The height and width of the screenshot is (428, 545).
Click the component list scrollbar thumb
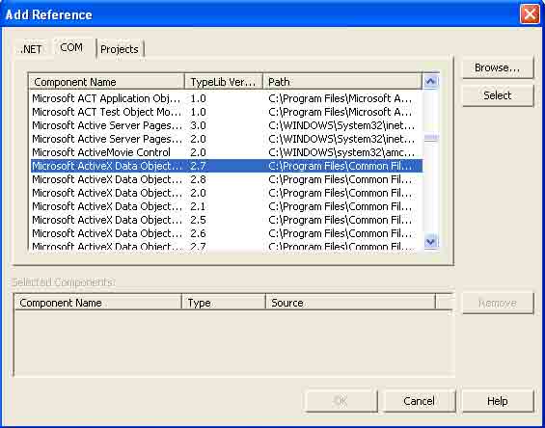click(431, 138)
